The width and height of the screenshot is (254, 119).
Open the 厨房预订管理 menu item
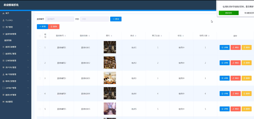coord(11,54)
